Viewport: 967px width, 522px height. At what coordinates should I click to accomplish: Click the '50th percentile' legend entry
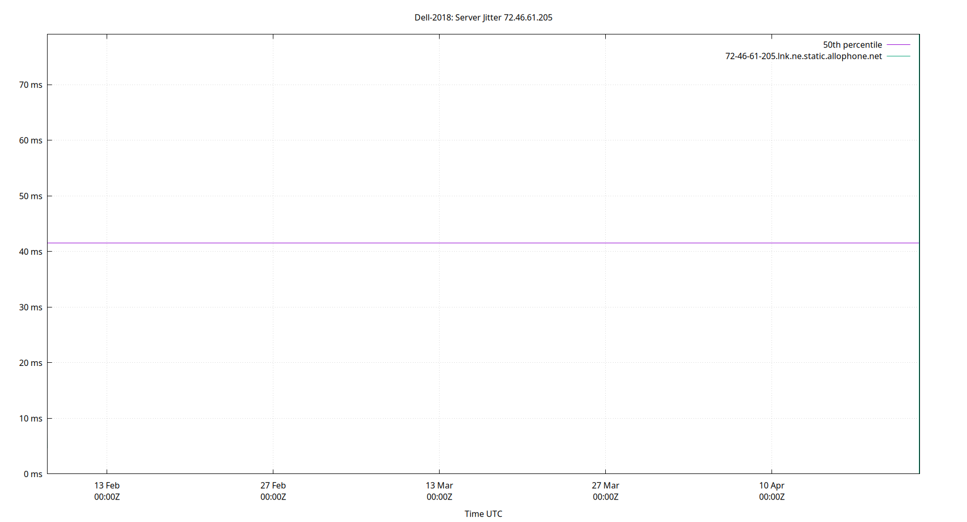pyautogui.click(x=854, y=44)
